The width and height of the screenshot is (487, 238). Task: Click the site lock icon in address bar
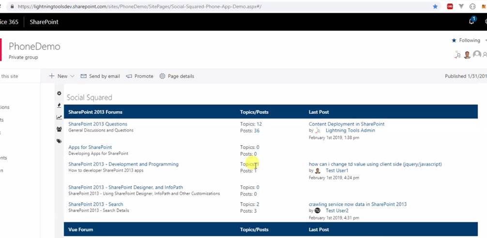click(x=12, y=6)
